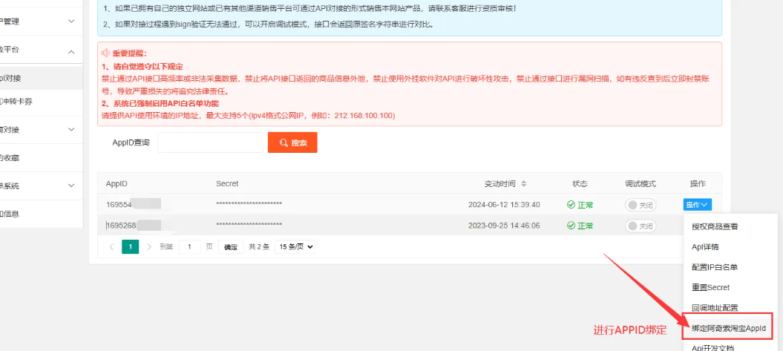Click the AppID查询 input field
This screenshot has height=351, width=783.
pyautogui.click(x=210, y=142)
